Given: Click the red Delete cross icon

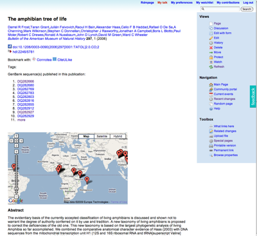Looking at the screenshot, I should [211, 48].
